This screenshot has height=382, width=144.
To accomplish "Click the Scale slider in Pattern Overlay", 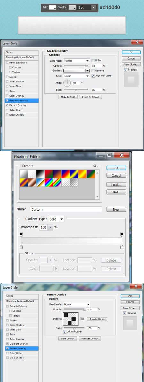I will [74, 328].
